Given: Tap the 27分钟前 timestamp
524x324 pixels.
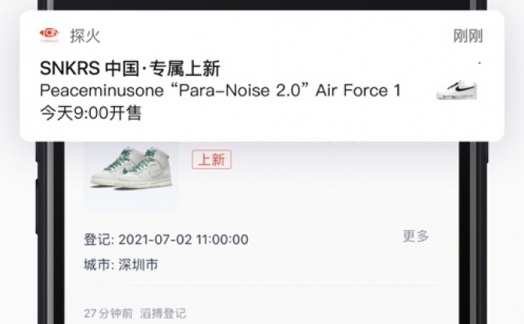Looking at the screenshot, I should [x=108, y=313].
